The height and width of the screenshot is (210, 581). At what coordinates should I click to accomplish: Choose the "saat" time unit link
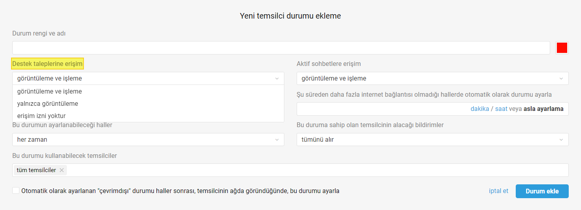[501, 109]
